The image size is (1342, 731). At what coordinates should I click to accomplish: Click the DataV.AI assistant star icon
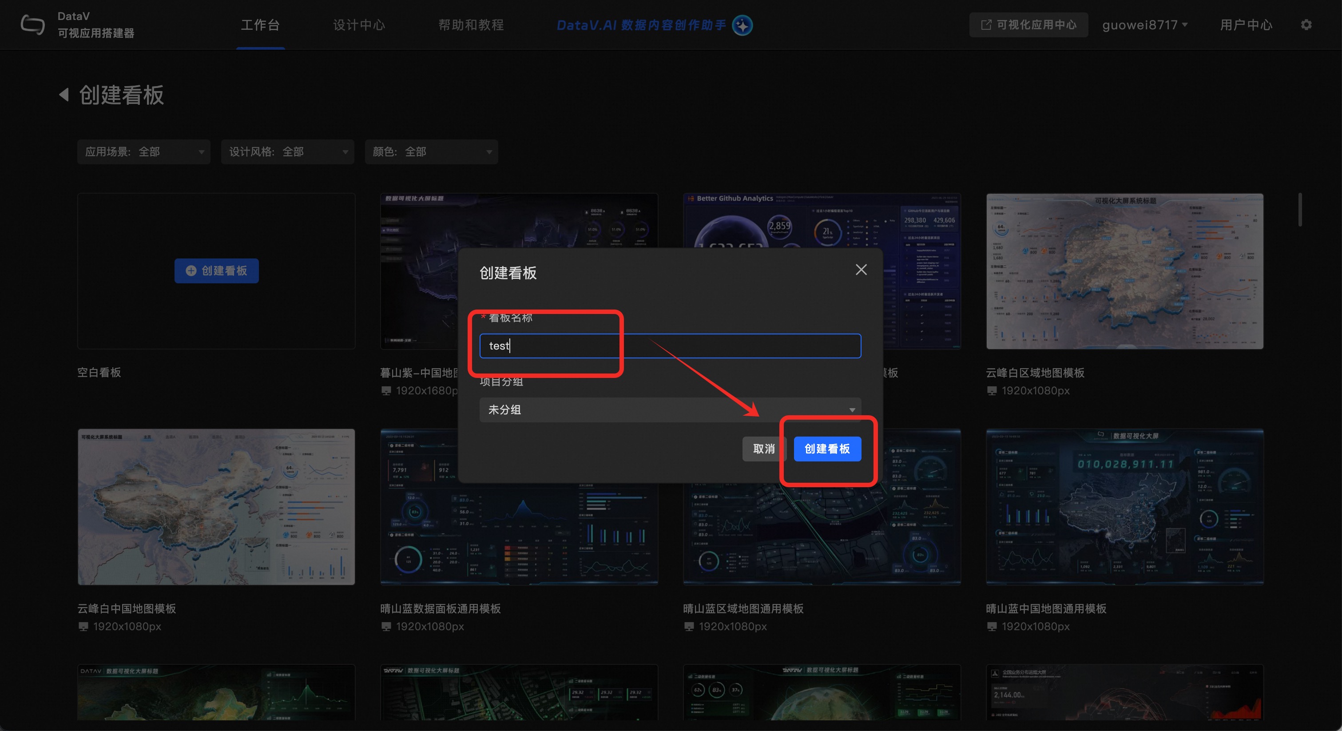tap(742, 25)
